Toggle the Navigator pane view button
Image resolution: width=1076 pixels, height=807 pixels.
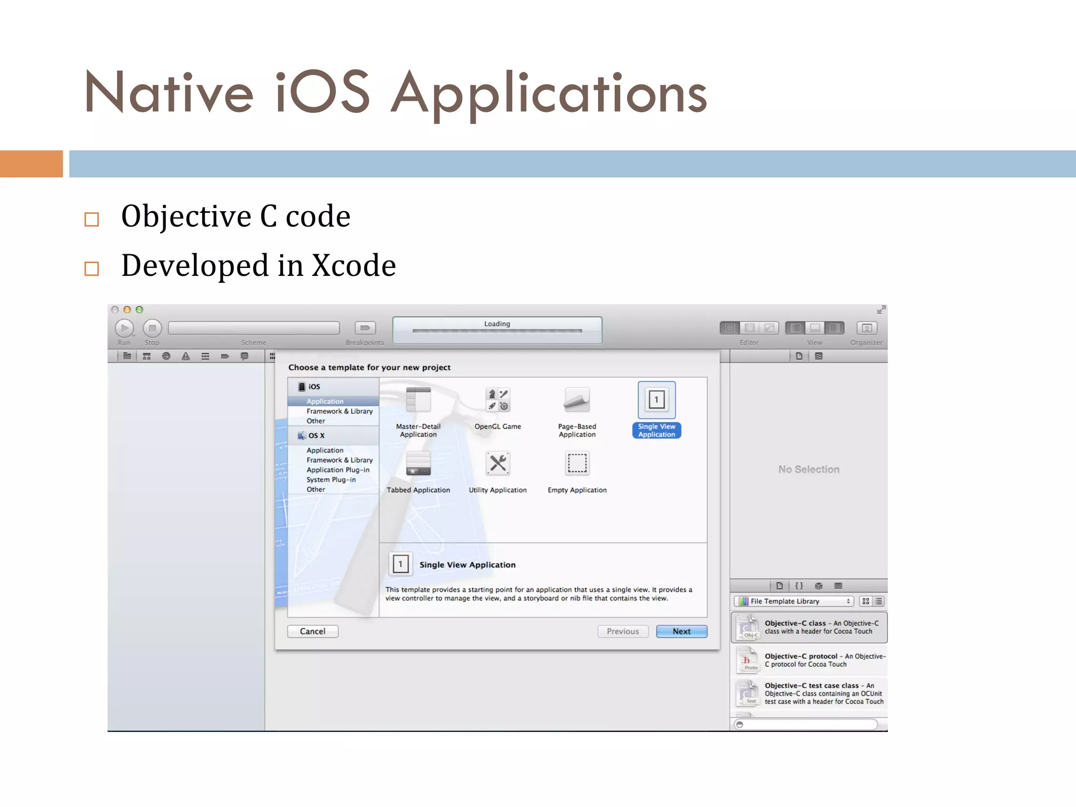click(795, 328)
